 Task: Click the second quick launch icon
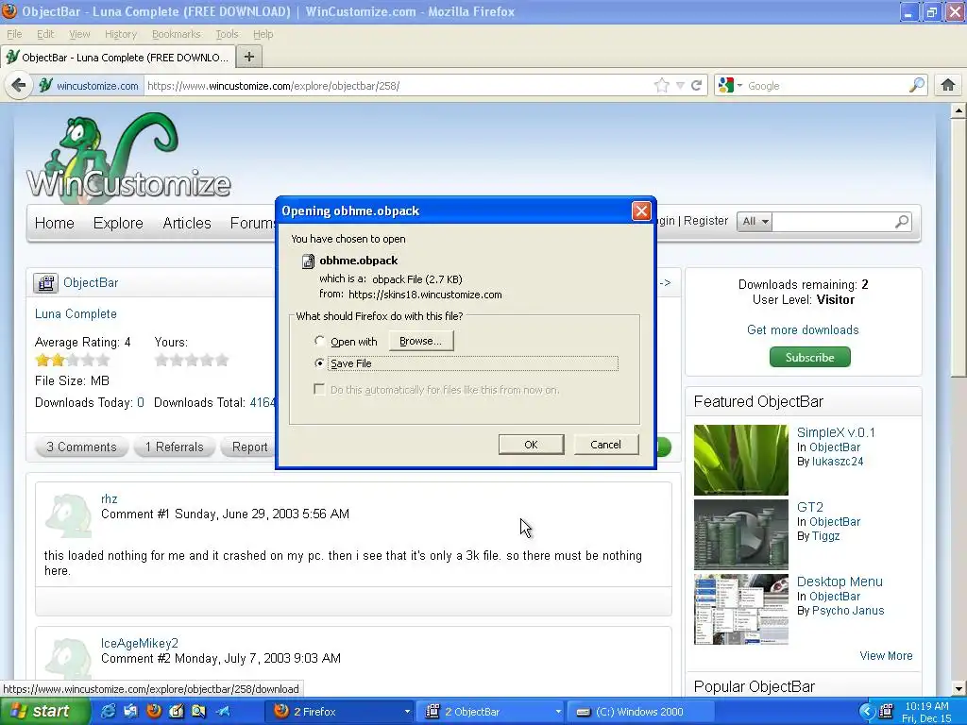pyautogui.click(x=130, y=711)
